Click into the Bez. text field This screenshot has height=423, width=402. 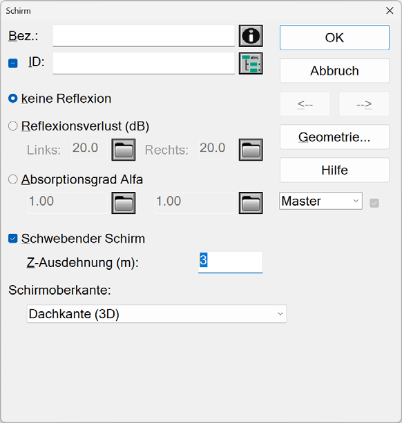pos(144,36)
